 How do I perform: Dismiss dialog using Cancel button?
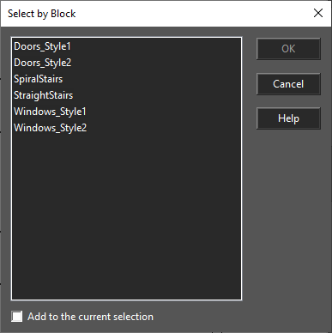pos(288,84)
